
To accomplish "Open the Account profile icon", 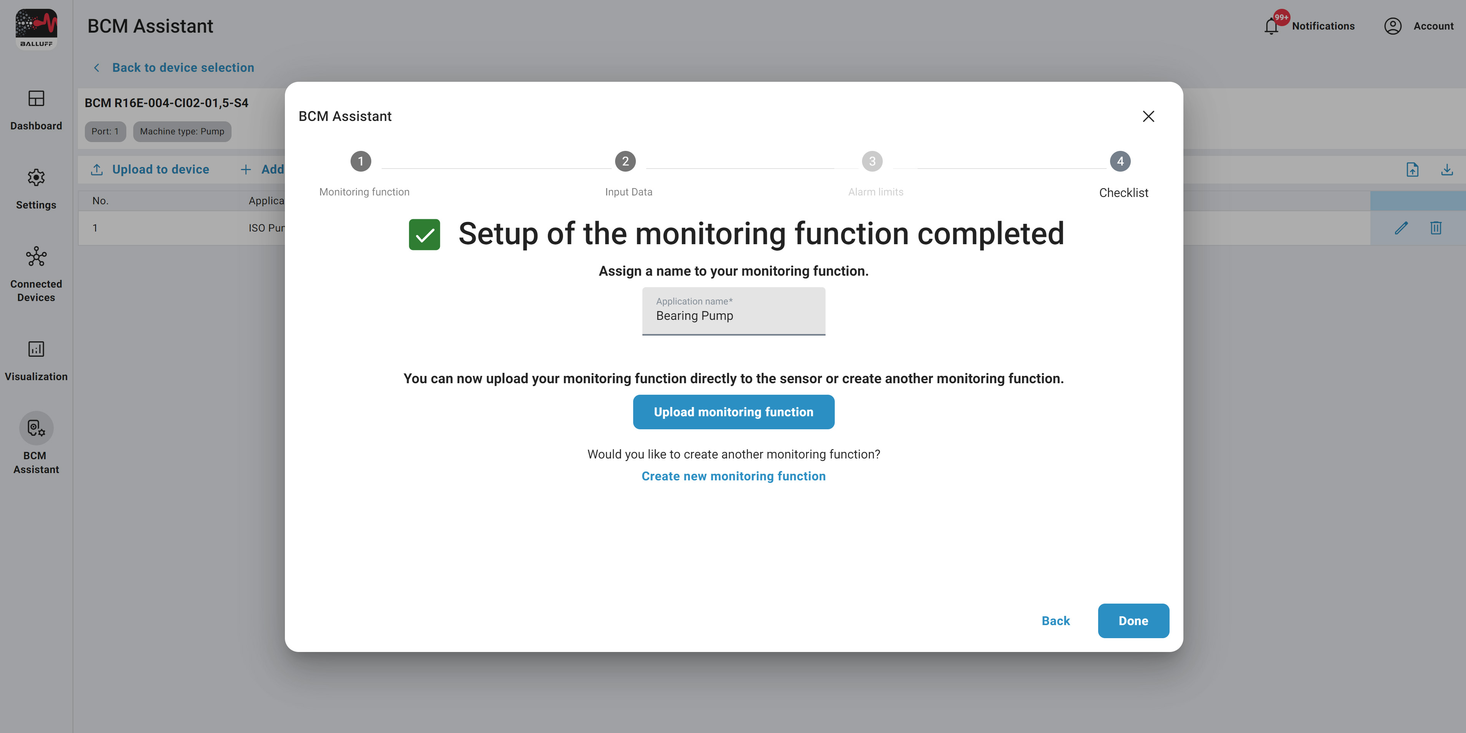I will point(1392,26).
